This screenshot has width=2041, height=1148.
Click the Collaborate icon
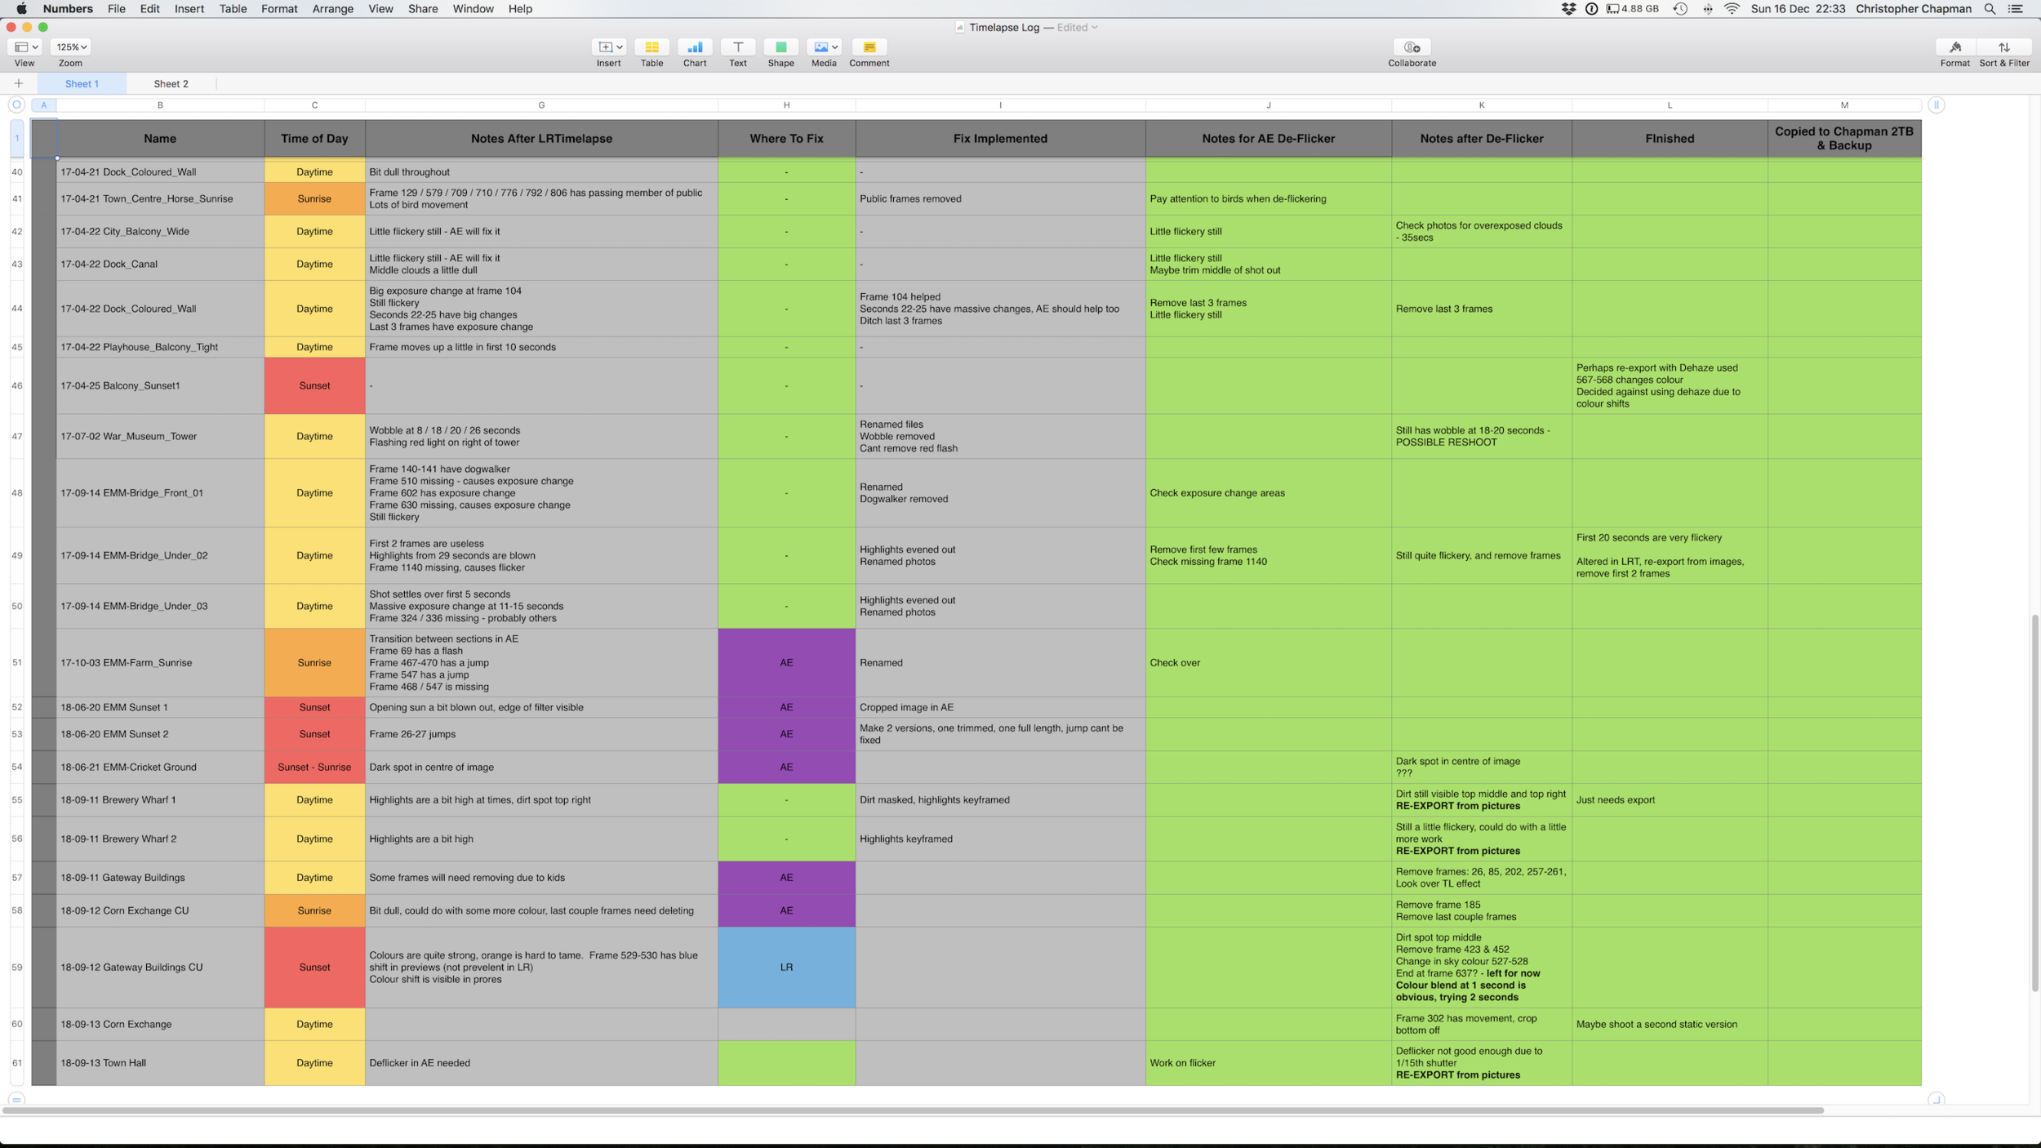click(x=1412, y=47)
